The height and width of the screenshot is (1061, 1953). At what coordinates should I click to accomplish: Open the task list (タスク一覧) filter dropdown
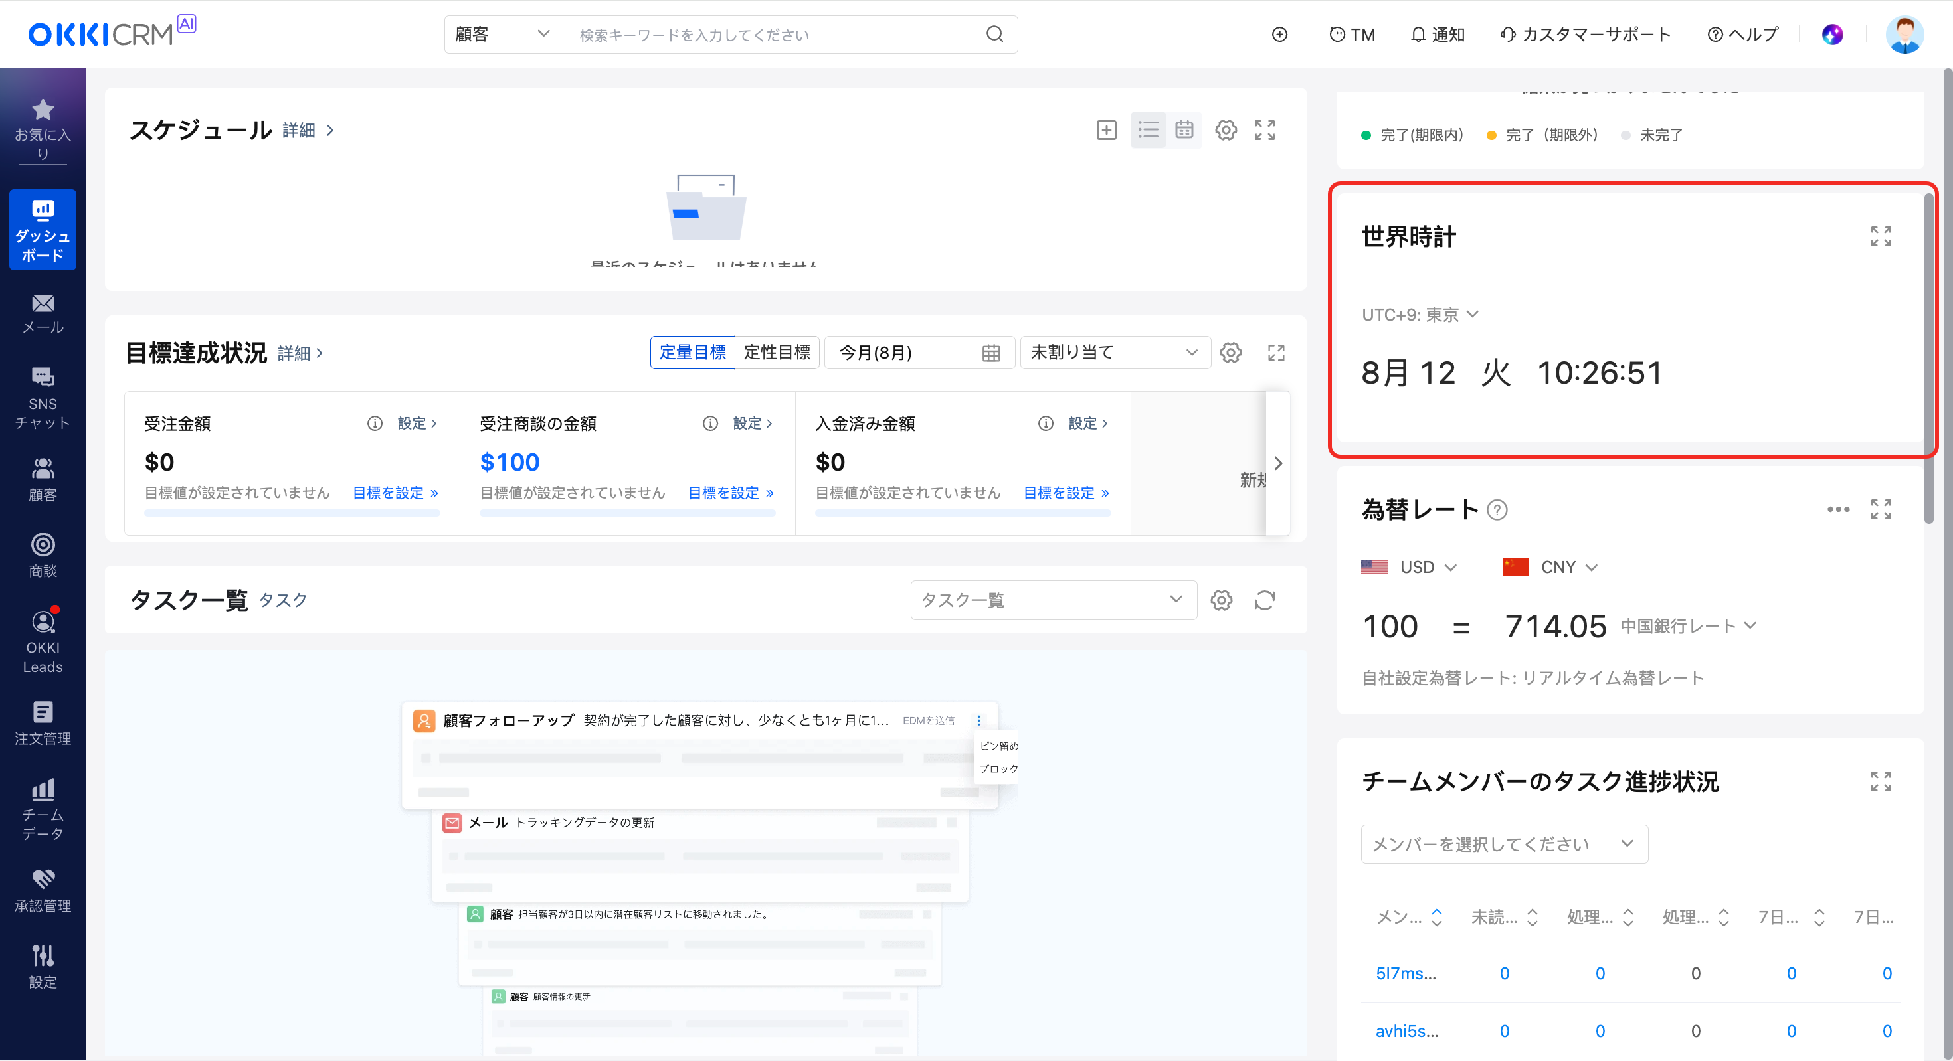(x=1053, y=600)
